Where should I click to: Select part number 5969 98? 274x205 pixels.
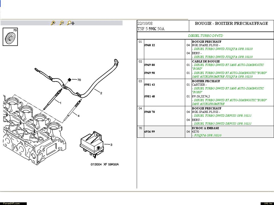click(x=150, y=73)
